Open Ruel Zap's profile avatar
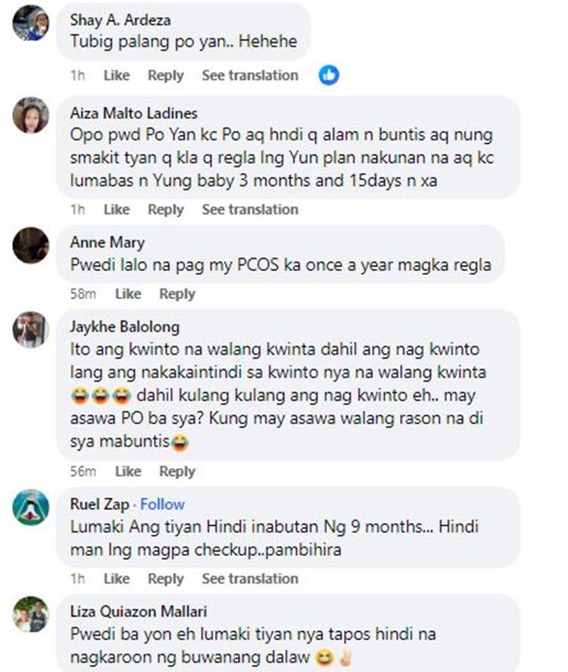568x672 pixels. click(x=30, y=507)
